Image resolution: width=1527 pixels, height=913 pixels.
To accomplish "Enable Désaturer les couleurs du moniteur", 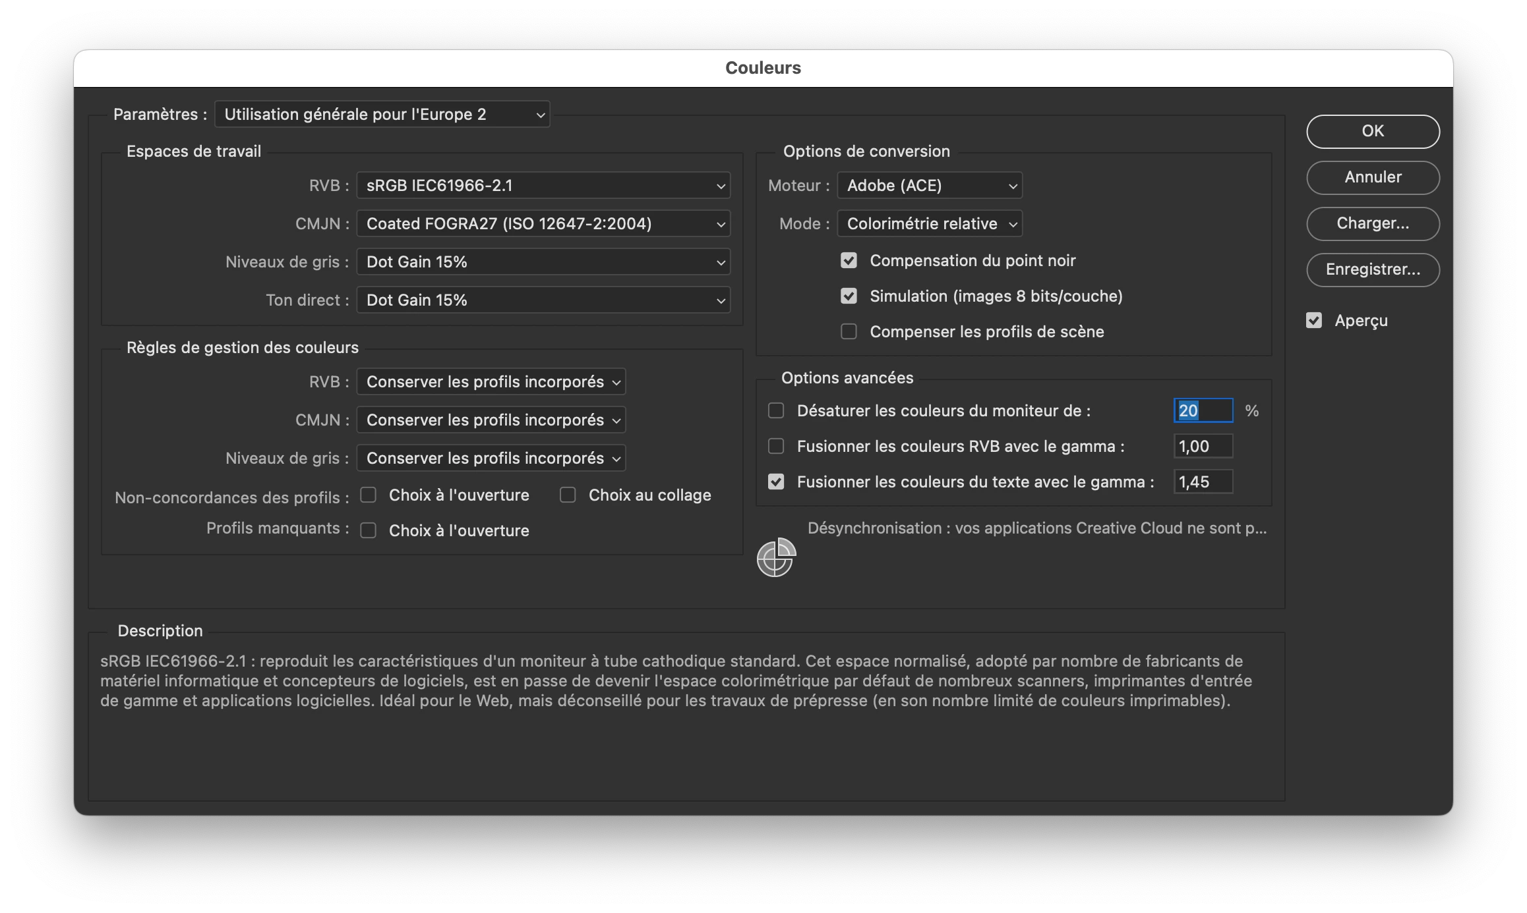I will (776, 411).
